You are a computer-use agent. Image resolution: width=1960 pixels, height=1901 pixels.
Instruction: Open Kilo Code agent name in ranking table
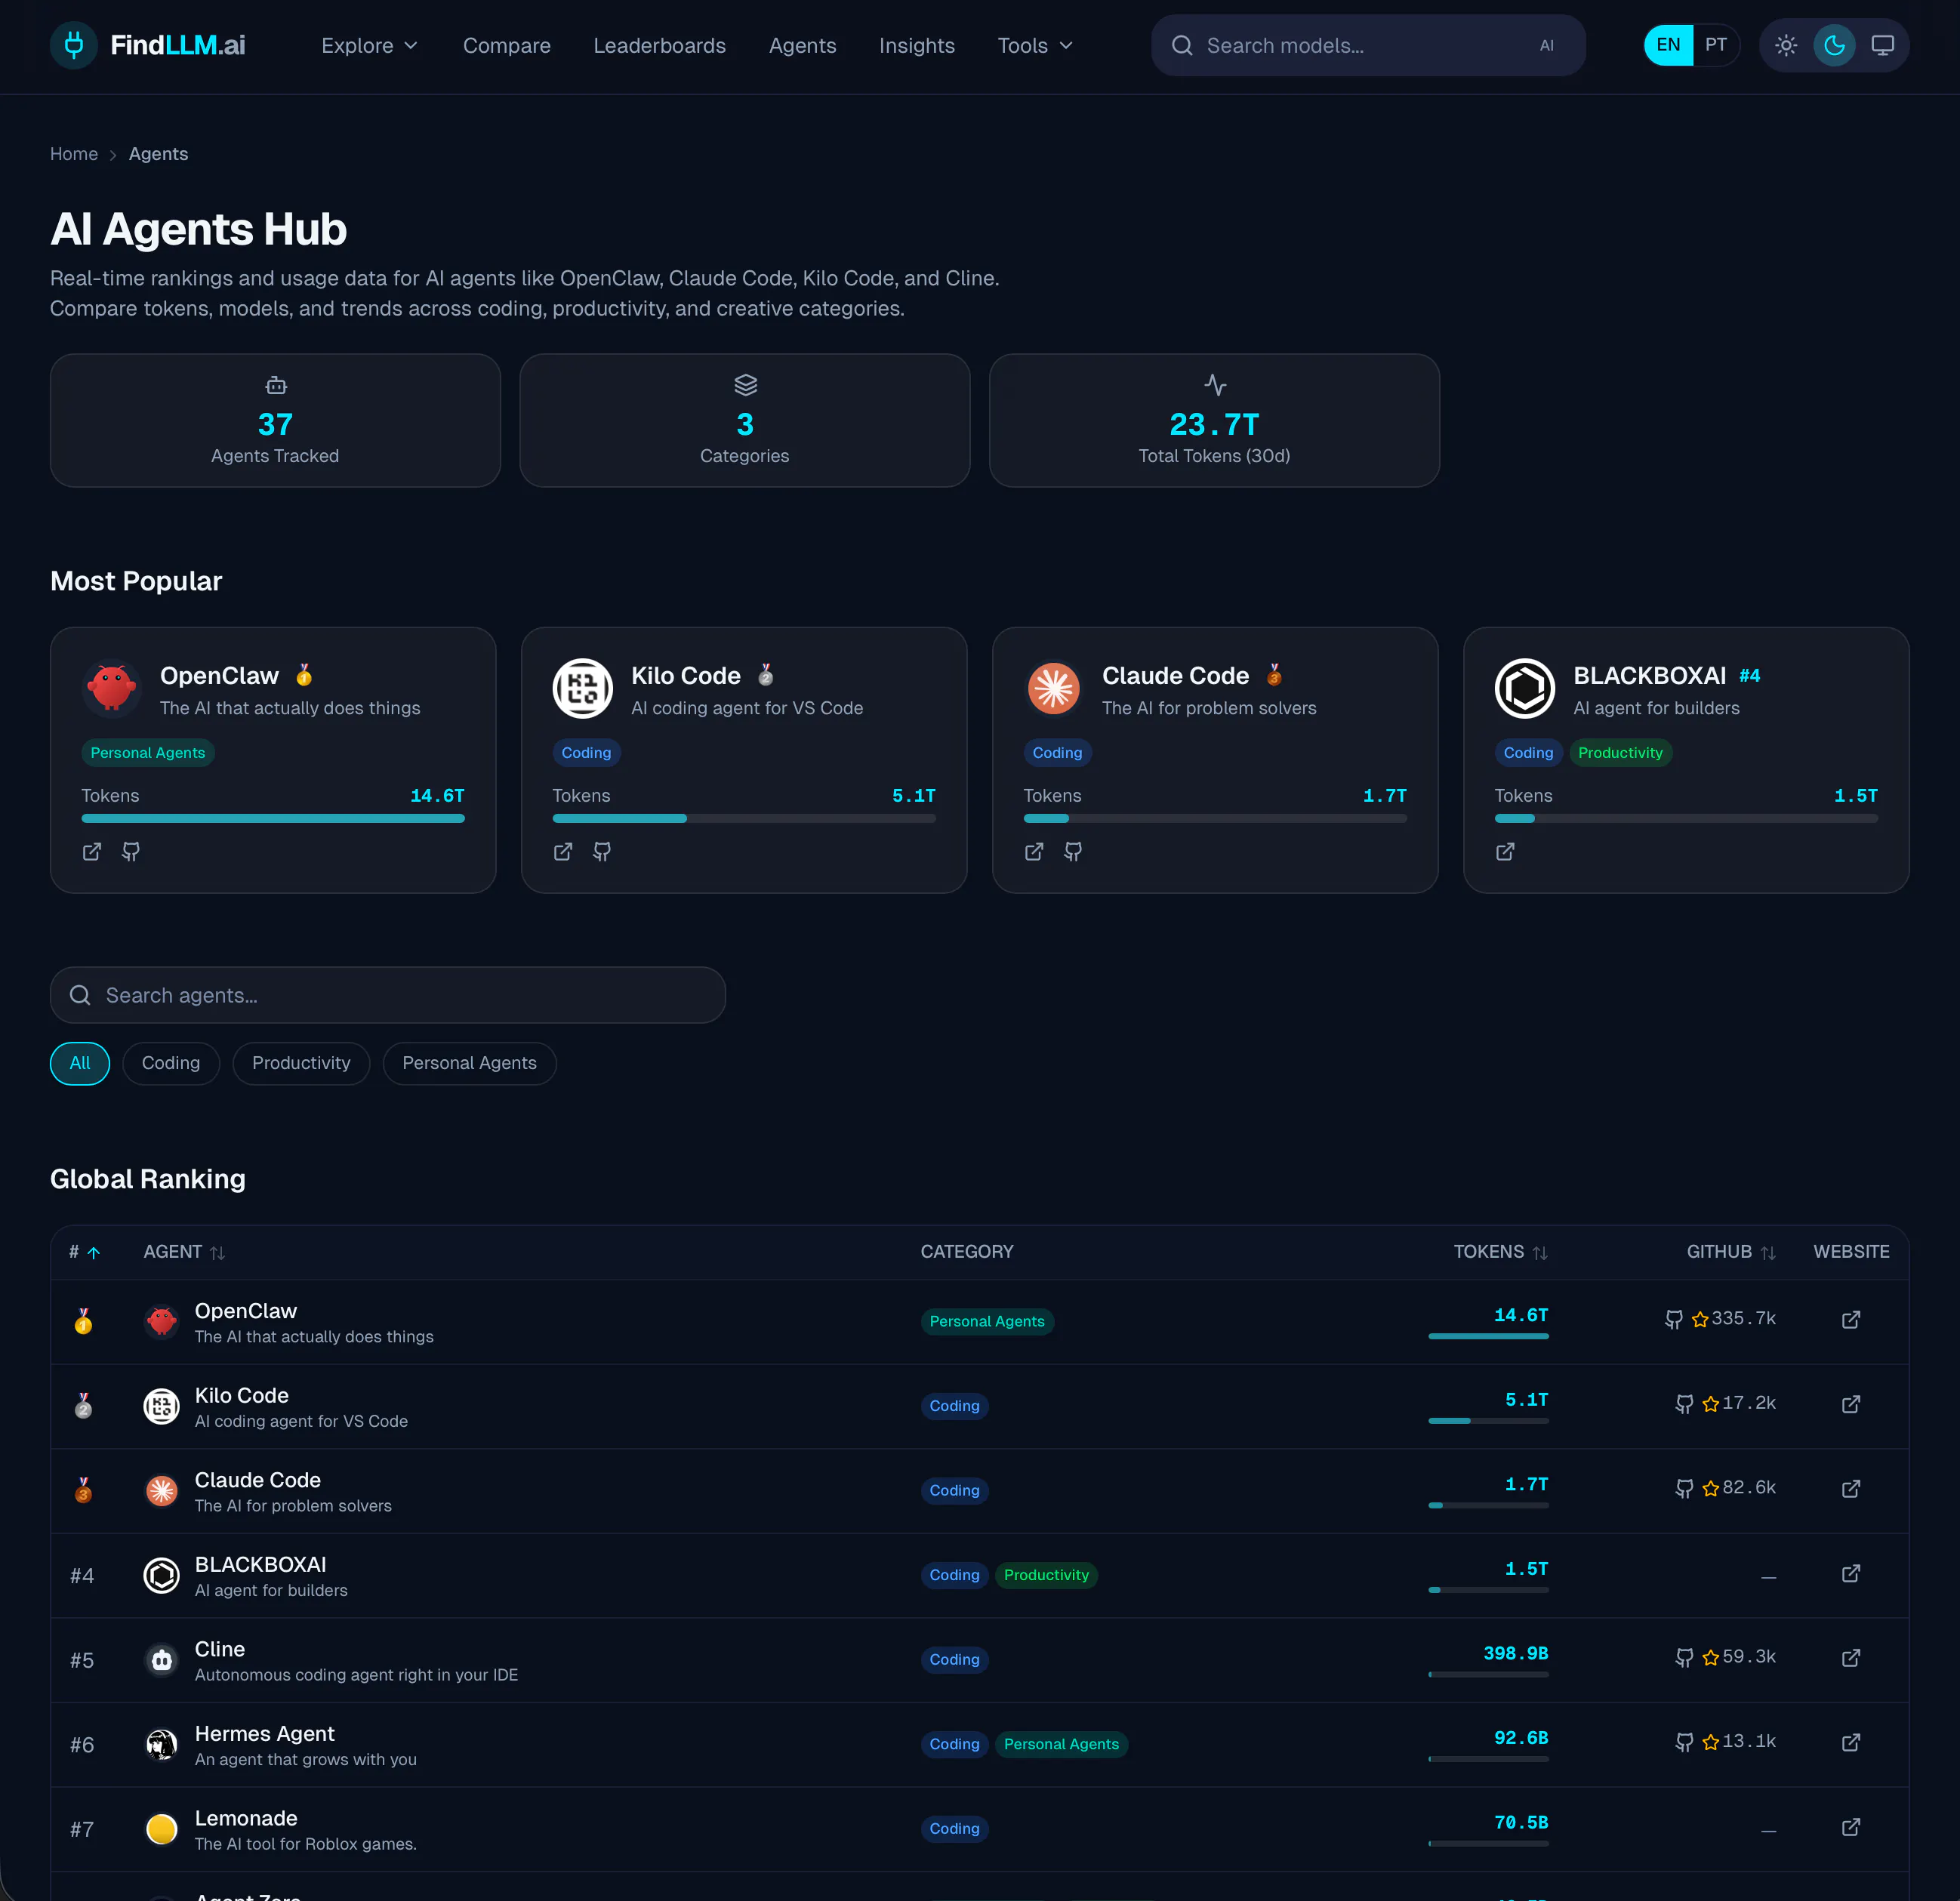tap(242, 1395)
